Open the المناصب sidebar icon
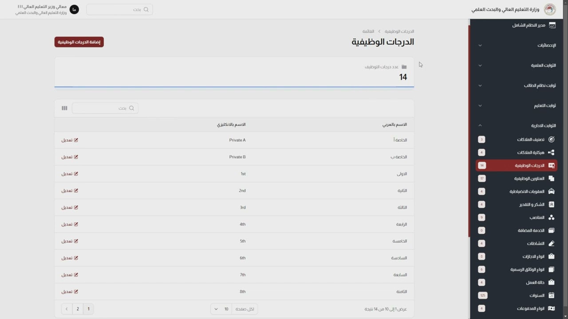The width and height of the screenshot is (568, 319). coord(551,218)
